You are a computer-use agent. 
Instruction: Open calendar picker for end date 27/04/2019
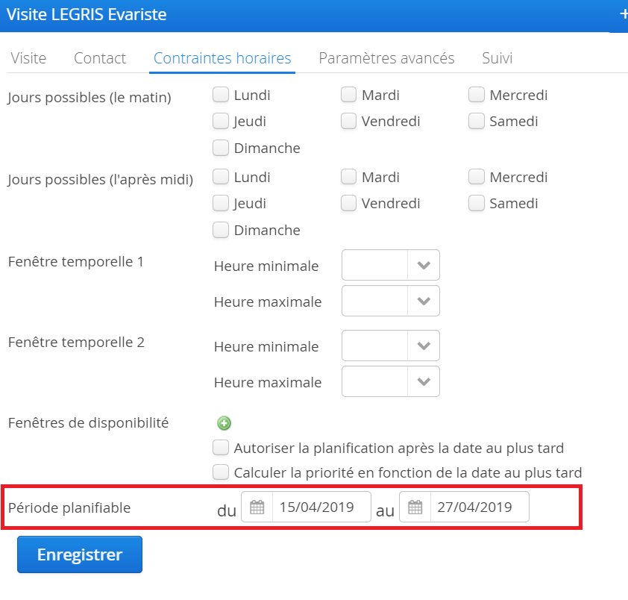415,507
